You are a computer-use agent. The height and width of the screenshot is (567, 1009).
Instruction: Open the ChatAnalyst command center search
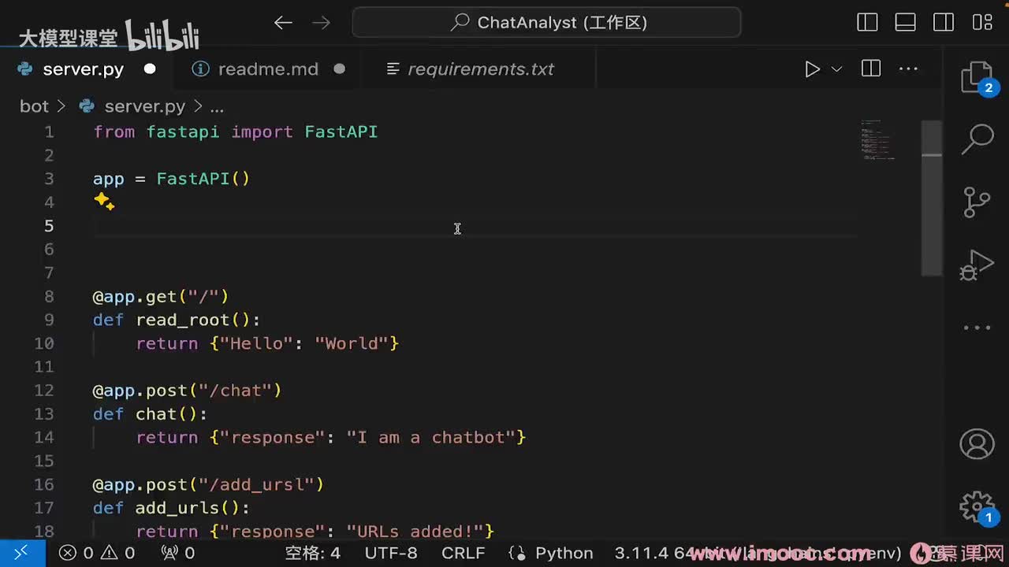coord(546,23)
